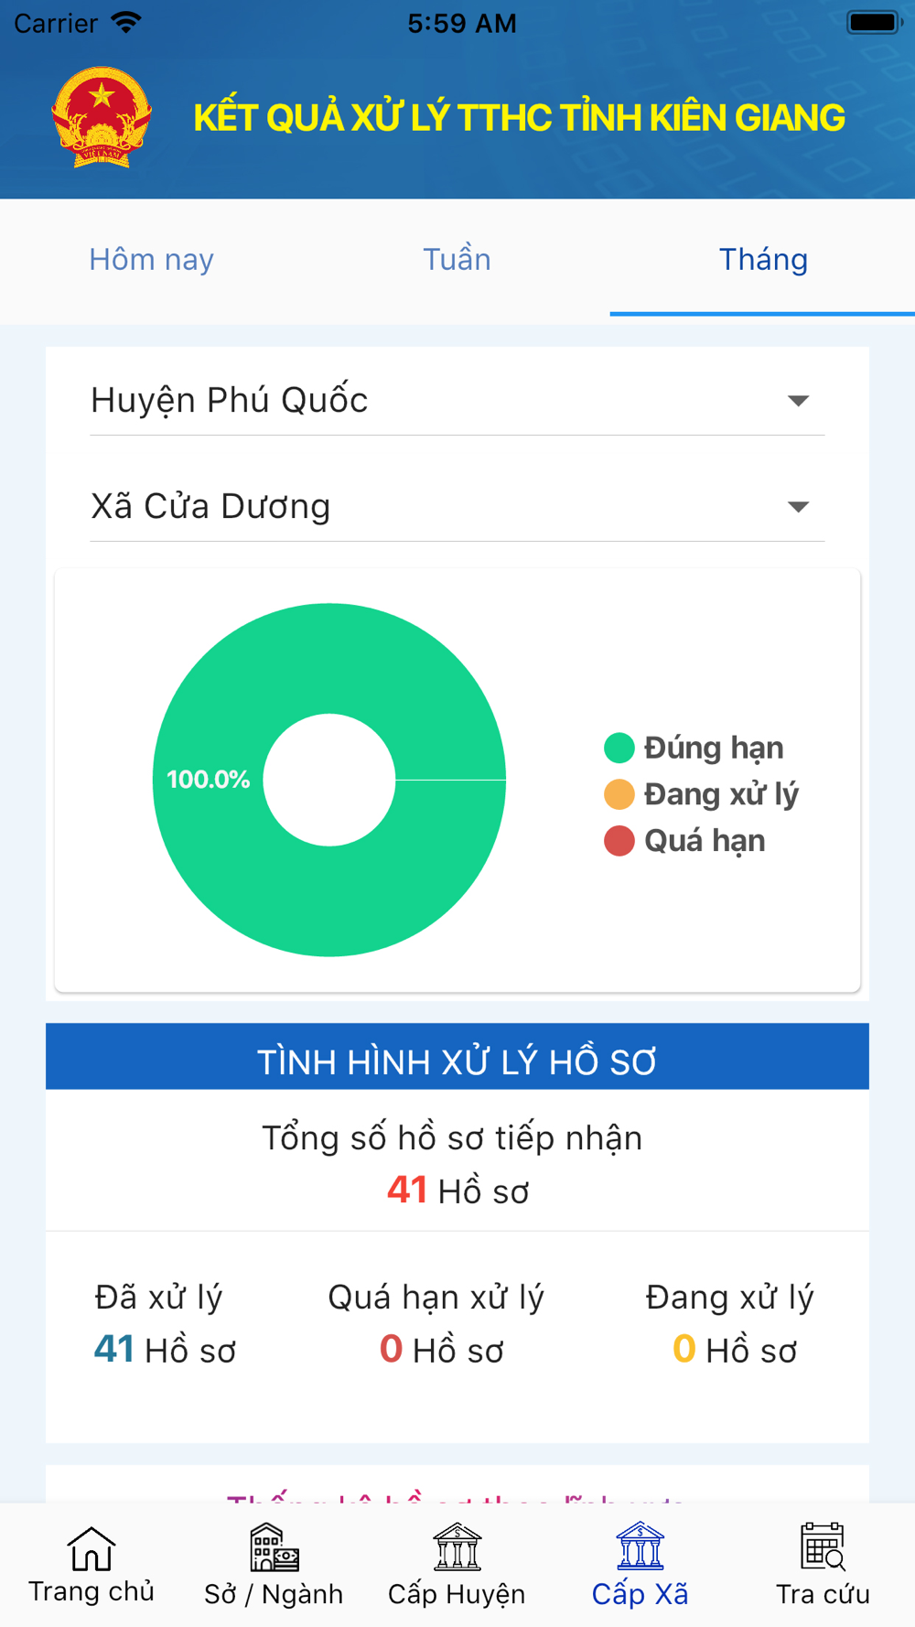Expand the Xã Cửa Dương dropdown arrow
Viewport: 915px width, 1627px height.
798,507
